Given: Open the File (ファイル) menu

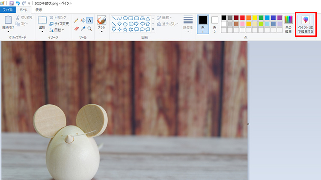Looking at the screenshot, I should [8, 9].
